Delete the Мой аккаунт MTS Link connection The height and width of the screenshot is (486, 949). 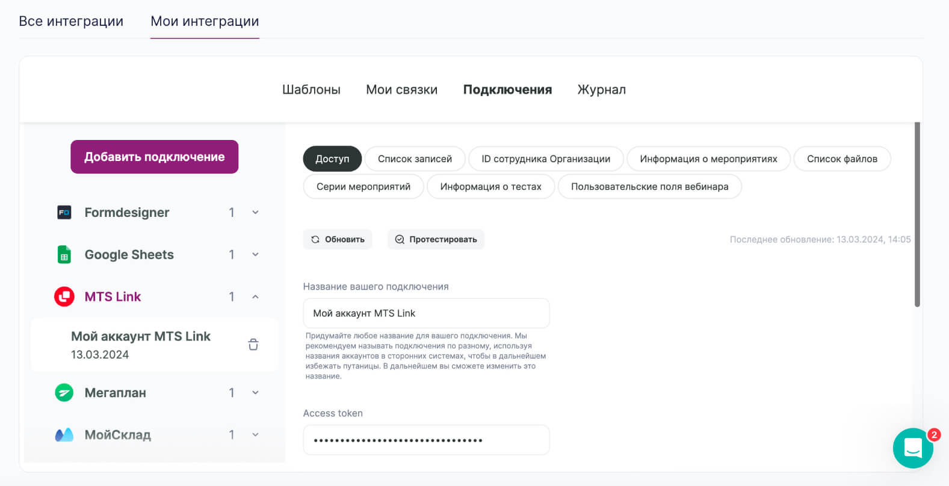point(253,345)
